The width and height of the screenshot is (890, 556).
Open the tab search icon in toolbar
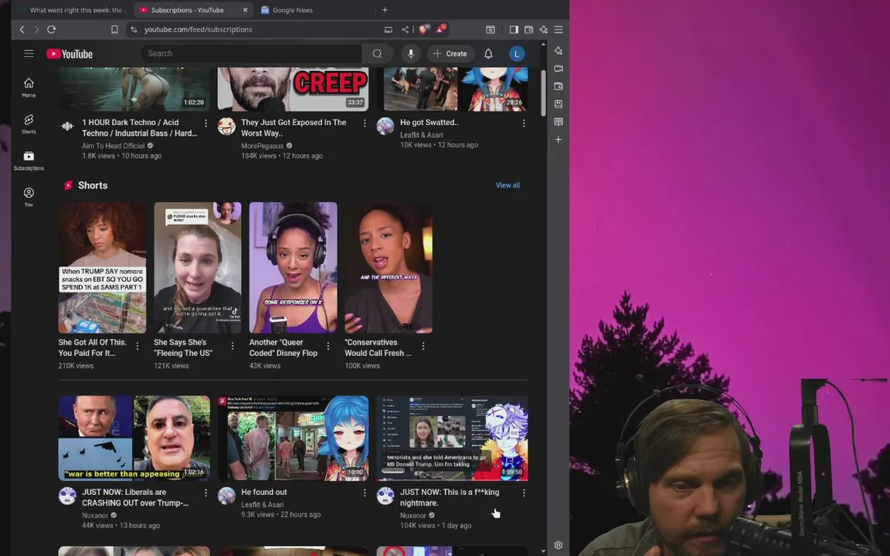[x=491, y=29]
